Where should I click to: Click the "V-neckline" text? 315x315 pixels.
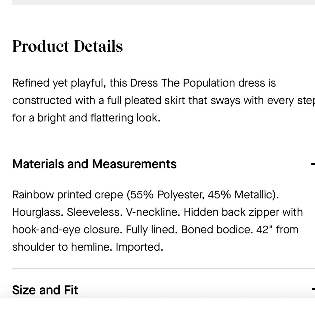coord(152,212)
